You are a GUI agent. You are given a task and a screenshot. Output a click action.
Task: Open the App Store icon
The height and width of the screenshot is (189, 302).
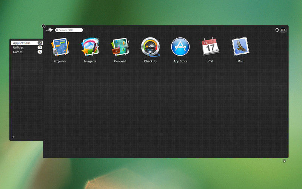pos(180,46)
